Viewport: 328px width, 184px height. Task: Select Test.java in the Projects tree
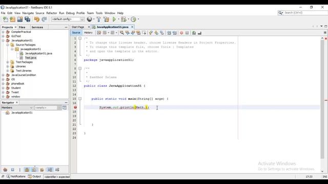[x=31, y=58]
